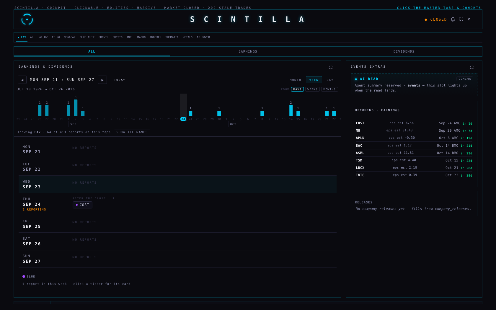Toggle fullscreen icon in the header

[461, 19]
